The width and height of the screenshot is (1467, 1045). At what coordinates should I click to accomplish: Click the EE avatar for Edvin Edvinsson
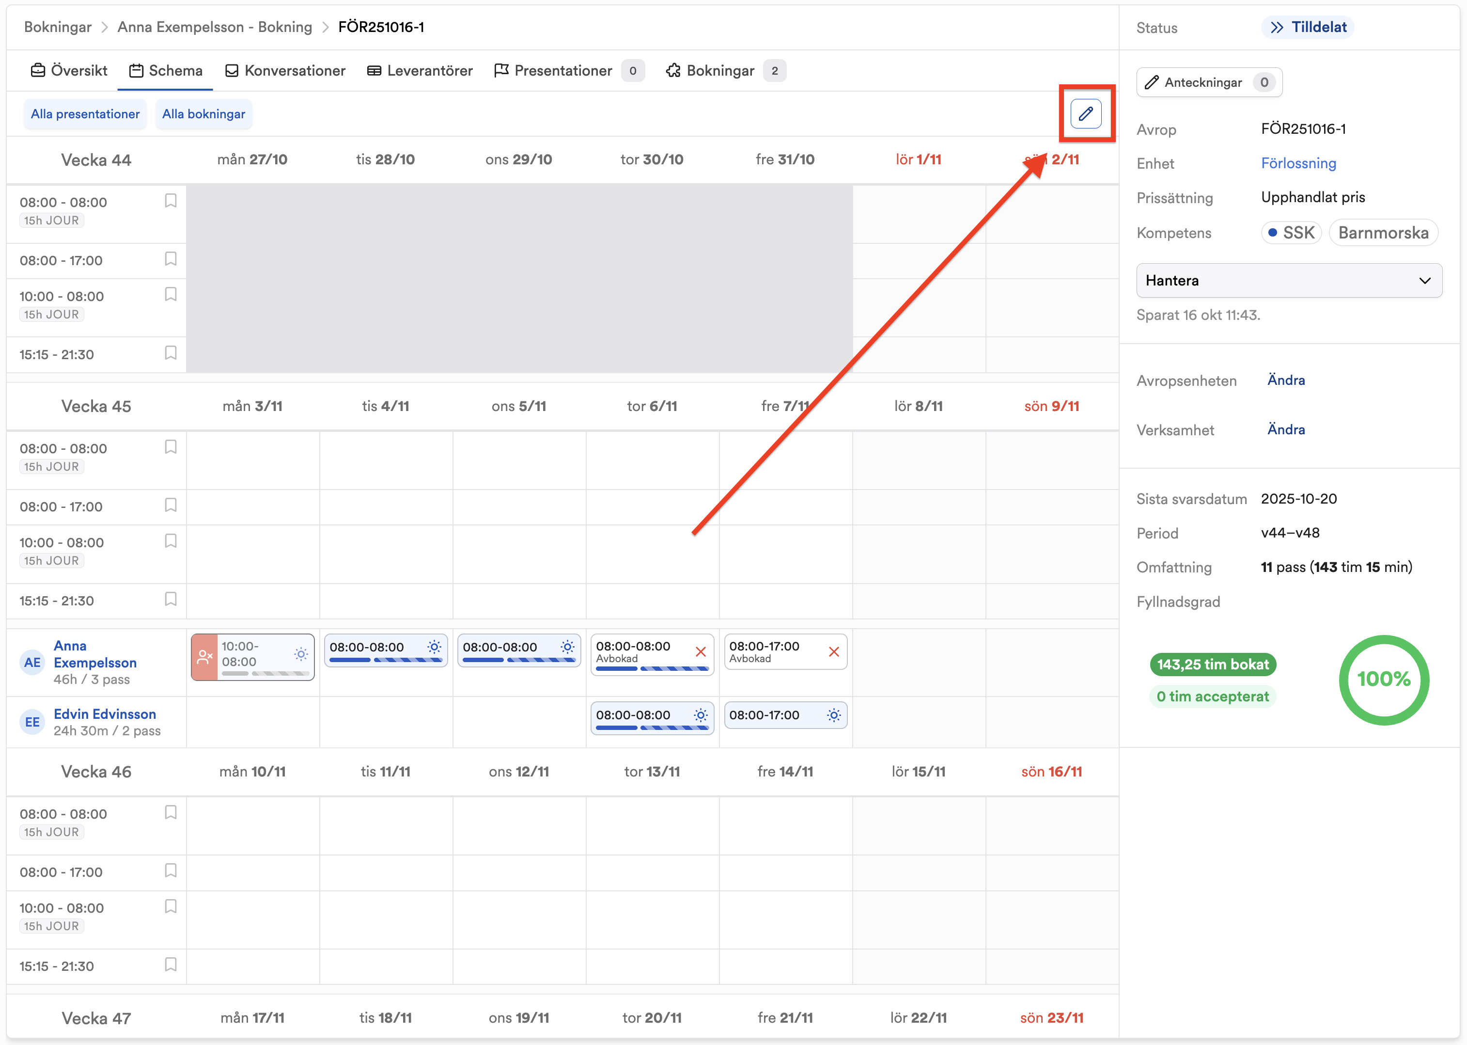tap(32, 722)
